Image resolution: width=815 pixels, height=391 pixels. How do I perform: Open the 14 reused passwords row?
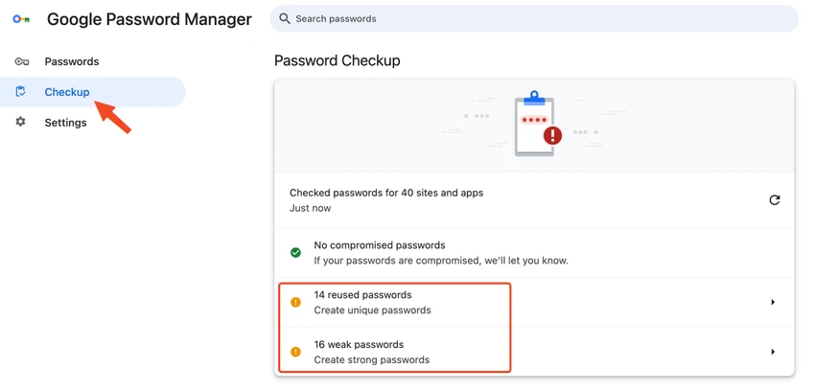pyautogui.click(x=534, y=302)
